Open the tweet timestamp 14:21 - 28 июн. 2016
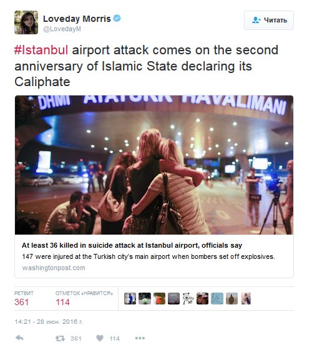The height and width of the screenshot is (350, 312). (x=49, y=322)
